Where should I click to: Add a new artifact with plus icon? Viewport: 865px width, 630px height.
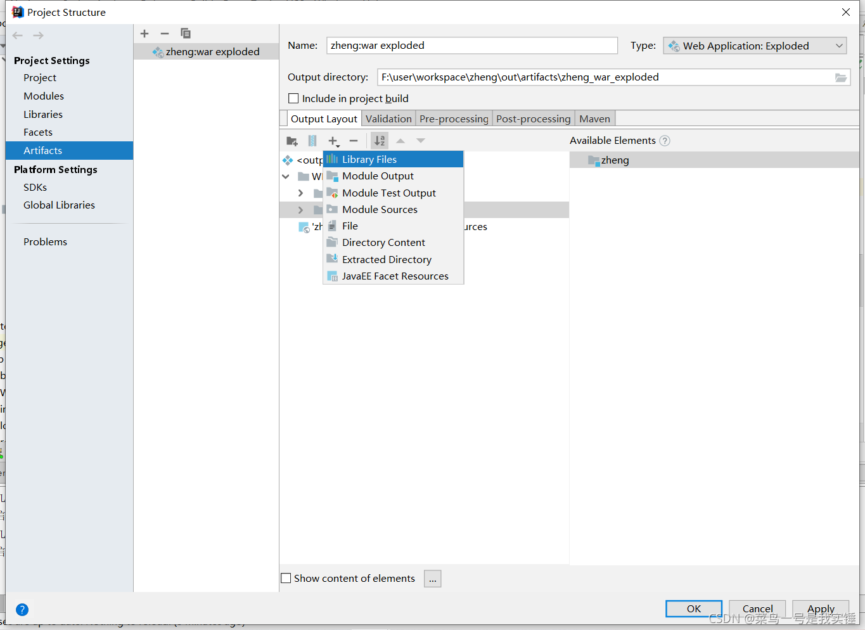pos(144,34)
